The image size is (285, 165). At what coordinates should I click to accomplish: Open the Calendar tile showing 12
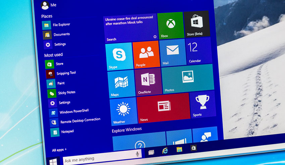click(198, 51)
